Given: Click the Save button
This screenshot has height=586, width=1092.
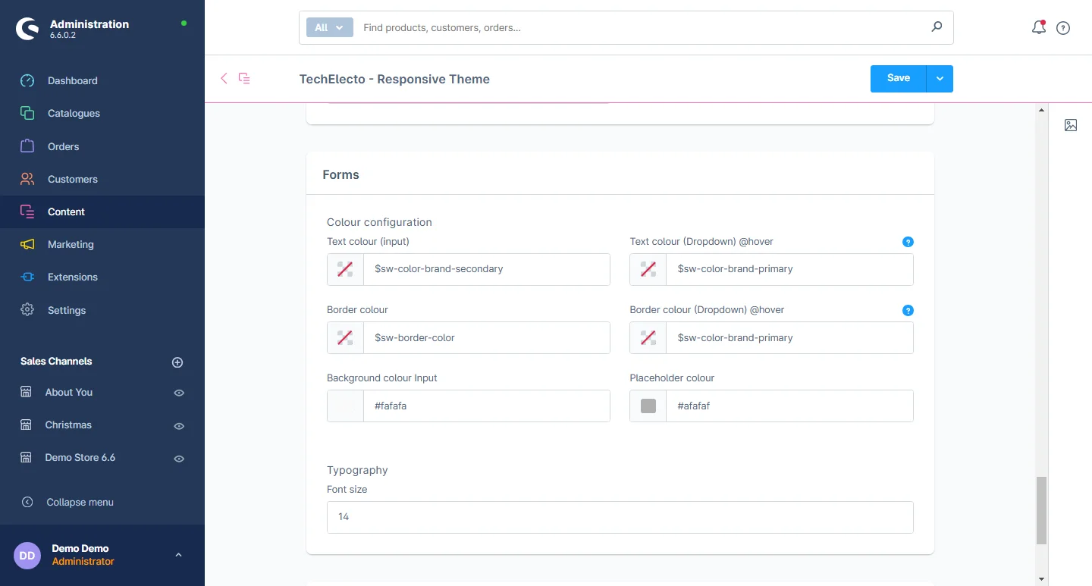Looking at the screenshot, I should tap(898, 78).
